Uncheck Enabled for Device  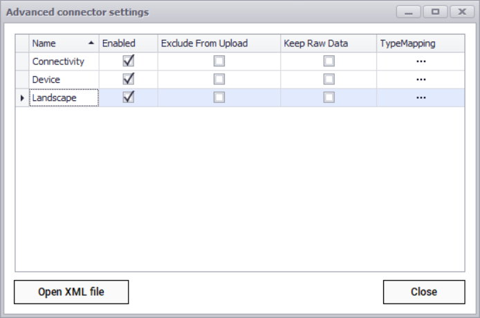pos(128,79)
